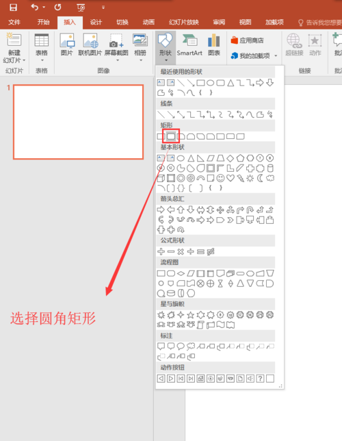Expand 我的加载项 dropdown arrow
This screenshot has height=441, width=342.
276,55
